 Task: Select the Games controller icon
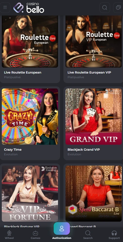coord(36,233)
